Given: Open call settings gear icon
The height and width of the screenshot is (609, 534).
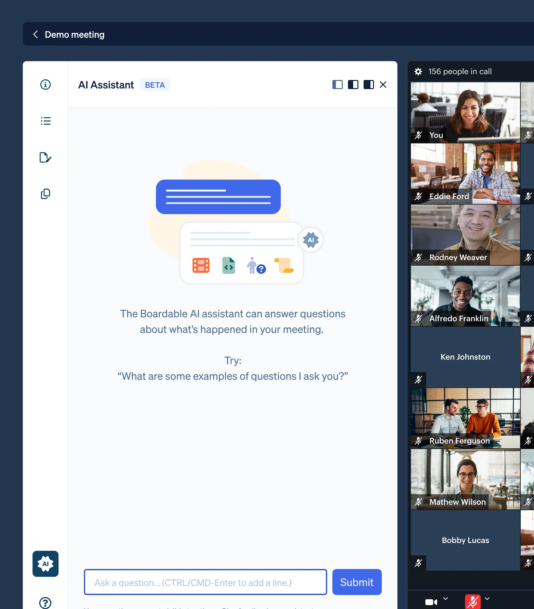Looking at the screenshot, I should (418, 72).
